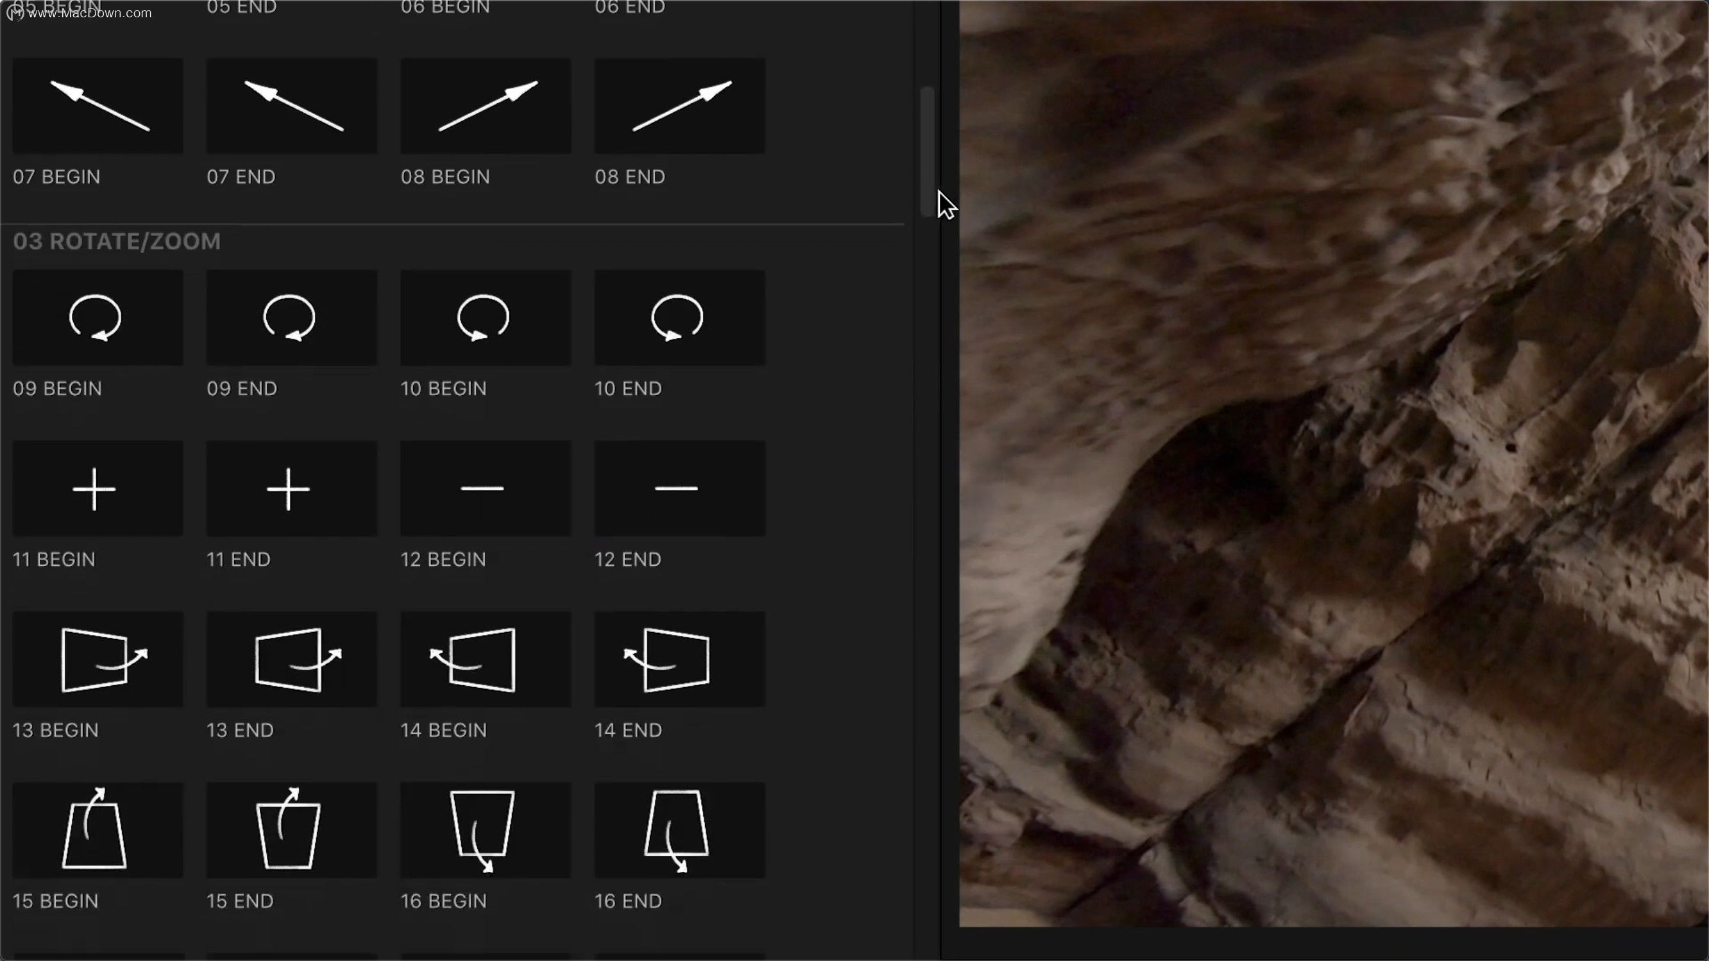Select the 08 END arrow preset
Screen dimensions: 1709x961
(679, 106)
